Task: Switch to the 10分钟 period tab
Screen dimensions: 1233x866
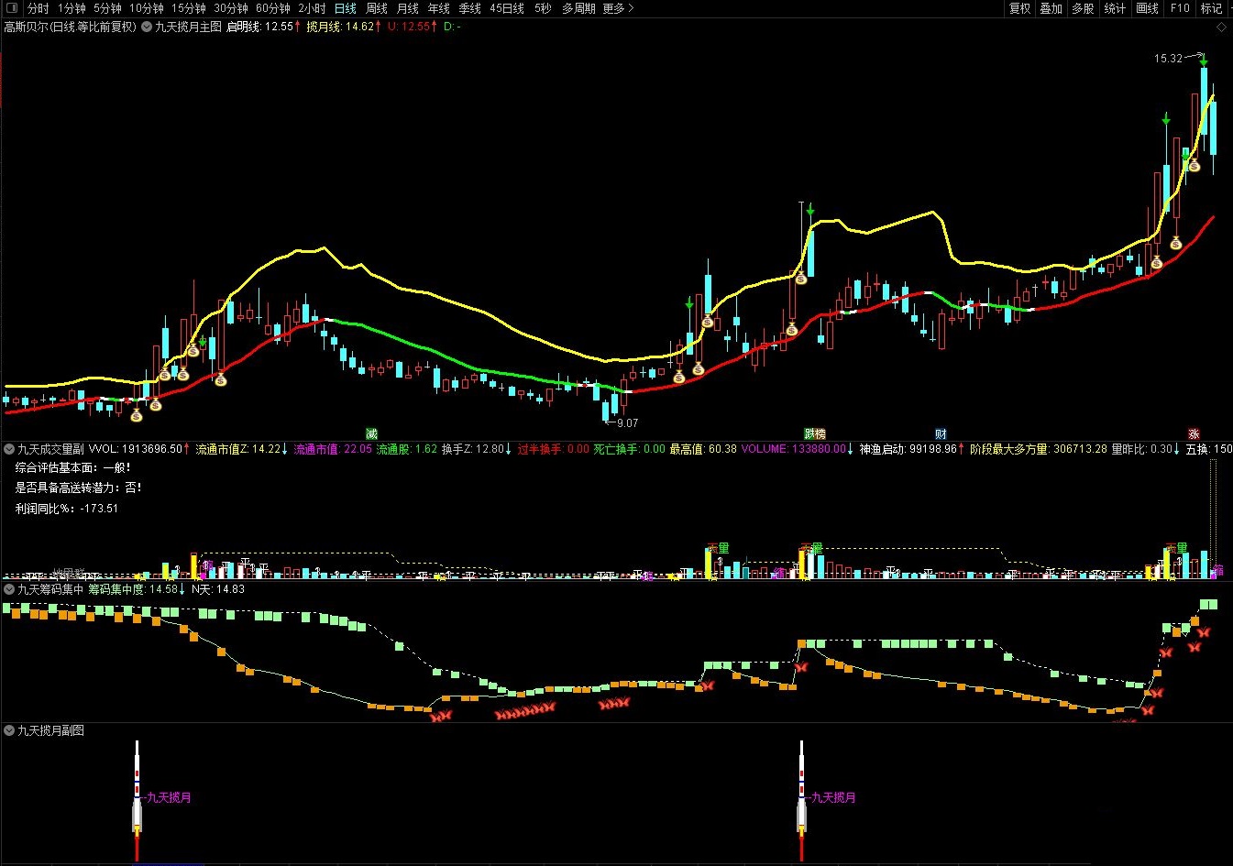Action: coord(146,8)
